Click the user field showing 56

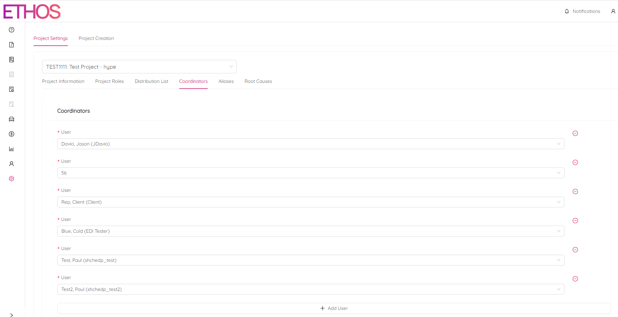coord(310,173)
